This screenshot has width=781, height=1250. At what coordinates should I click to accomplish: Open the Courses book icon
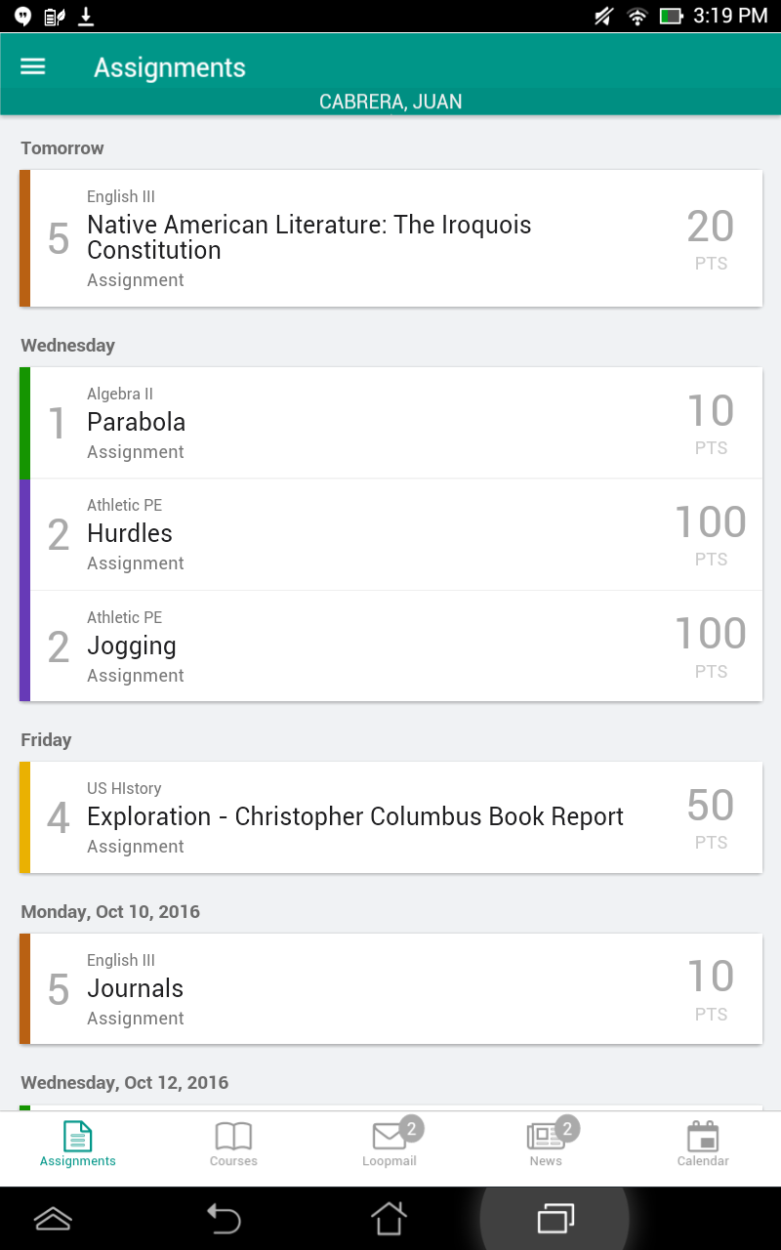point(233,1136)
